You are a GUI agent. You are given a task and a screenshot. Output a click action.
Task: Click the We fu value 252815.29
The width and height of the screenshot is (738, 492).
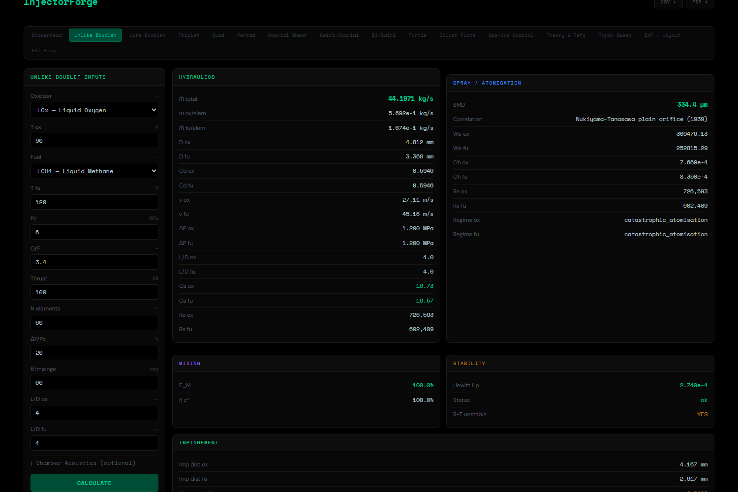[x=692, y=148]
